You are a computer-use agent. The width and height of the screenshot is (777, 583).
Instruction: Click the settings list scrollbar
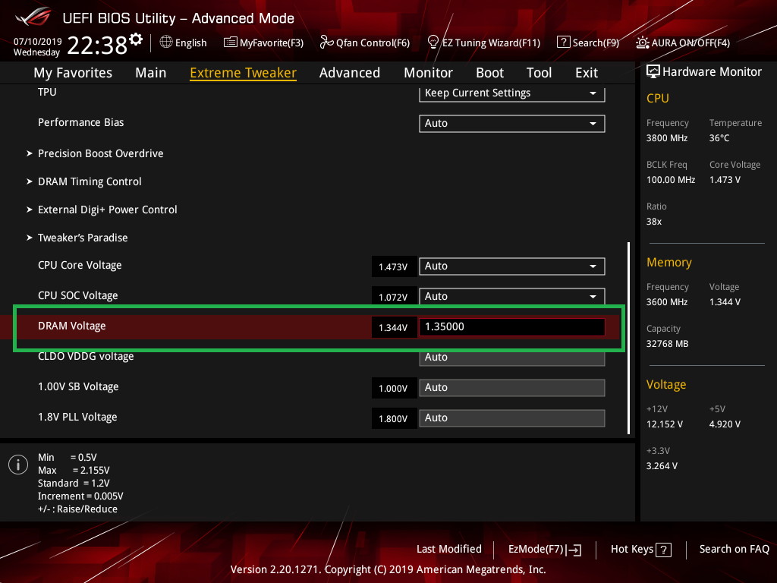click(x=628, y=338)
